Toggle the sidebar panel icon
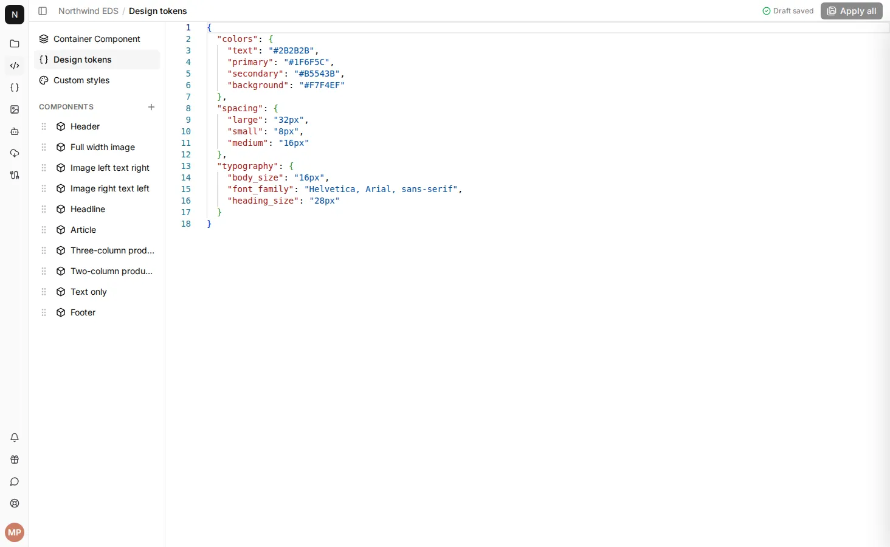Viewport: 890px width, 547px height. (x=43, y=11)
